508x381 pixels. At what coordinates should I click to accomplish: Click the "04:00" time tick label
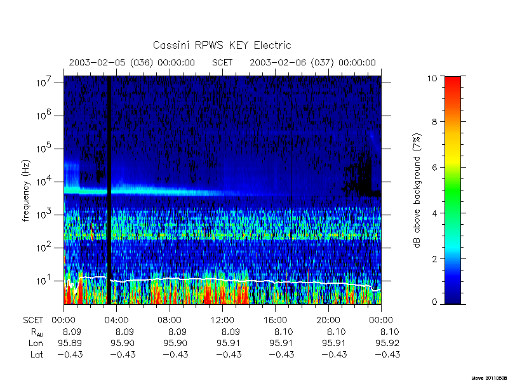pos(117,320)
